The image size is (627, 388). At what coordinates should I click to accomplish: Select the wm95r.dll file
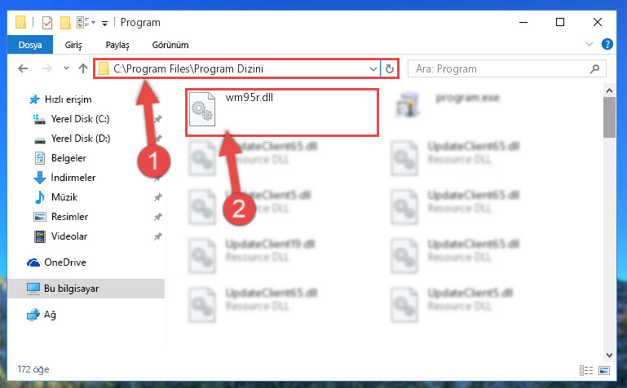point(281,112)
